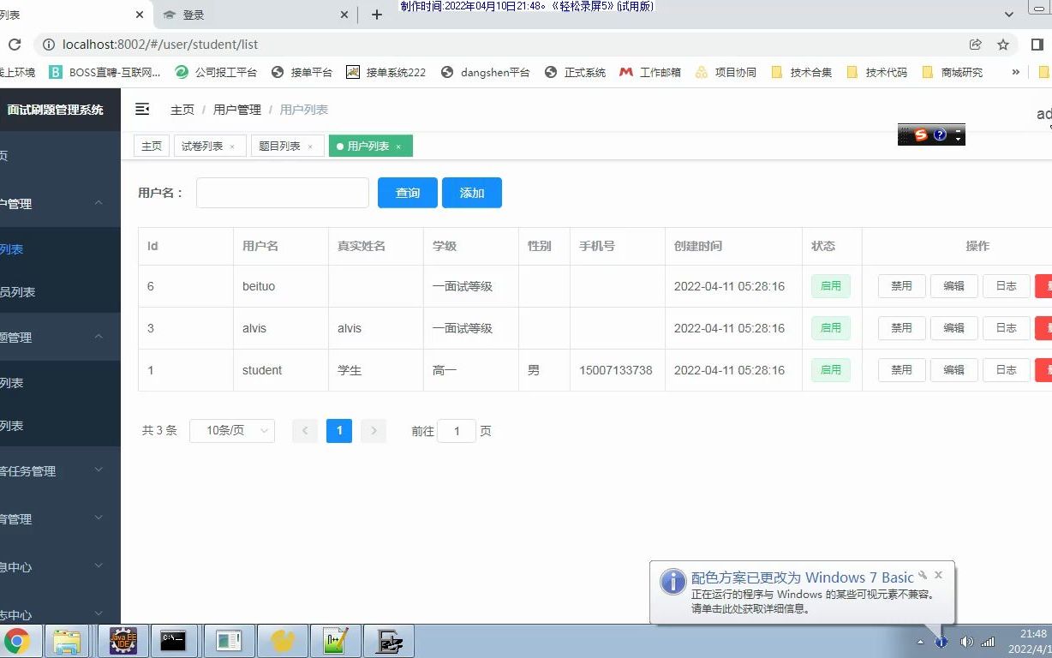The width and height of the screenshot is (1052, 658).
Task: Collapse the sidebar using the hamburger icon
Action: [142, 109]
